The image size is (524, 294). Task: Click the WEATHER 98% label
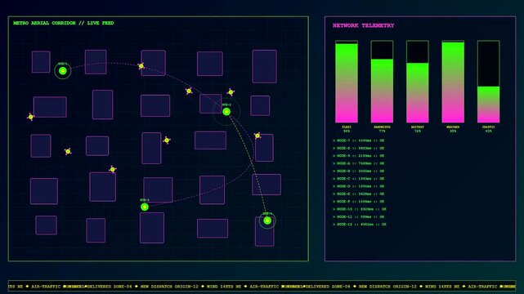(453, 129)
